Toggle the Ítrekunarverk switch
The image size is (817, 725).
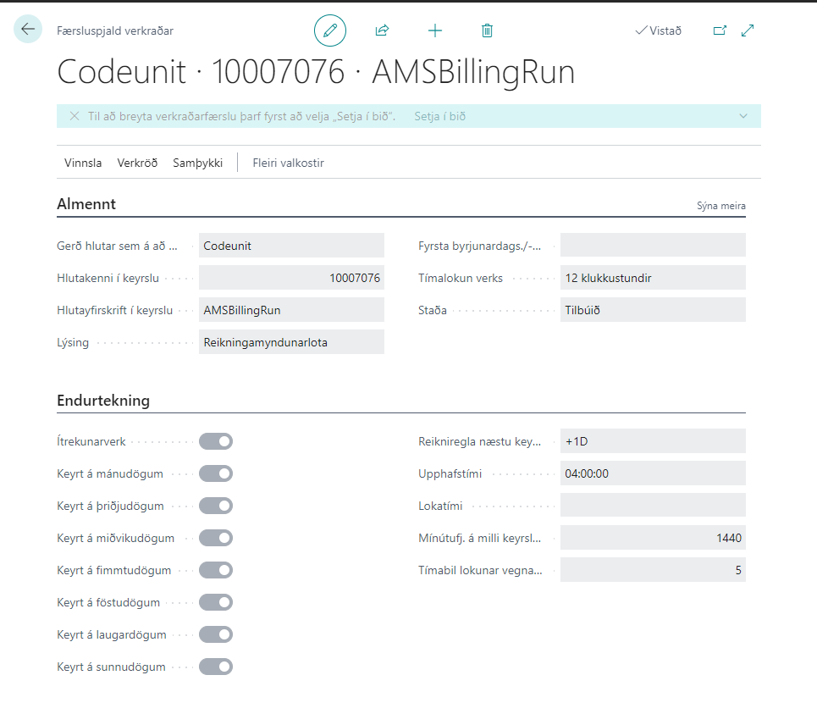[216, 441]
